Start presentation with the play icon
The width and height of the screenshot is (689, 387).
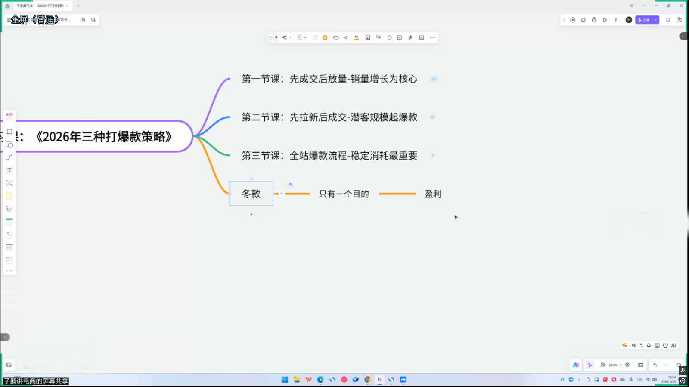(x=573, y=20)
